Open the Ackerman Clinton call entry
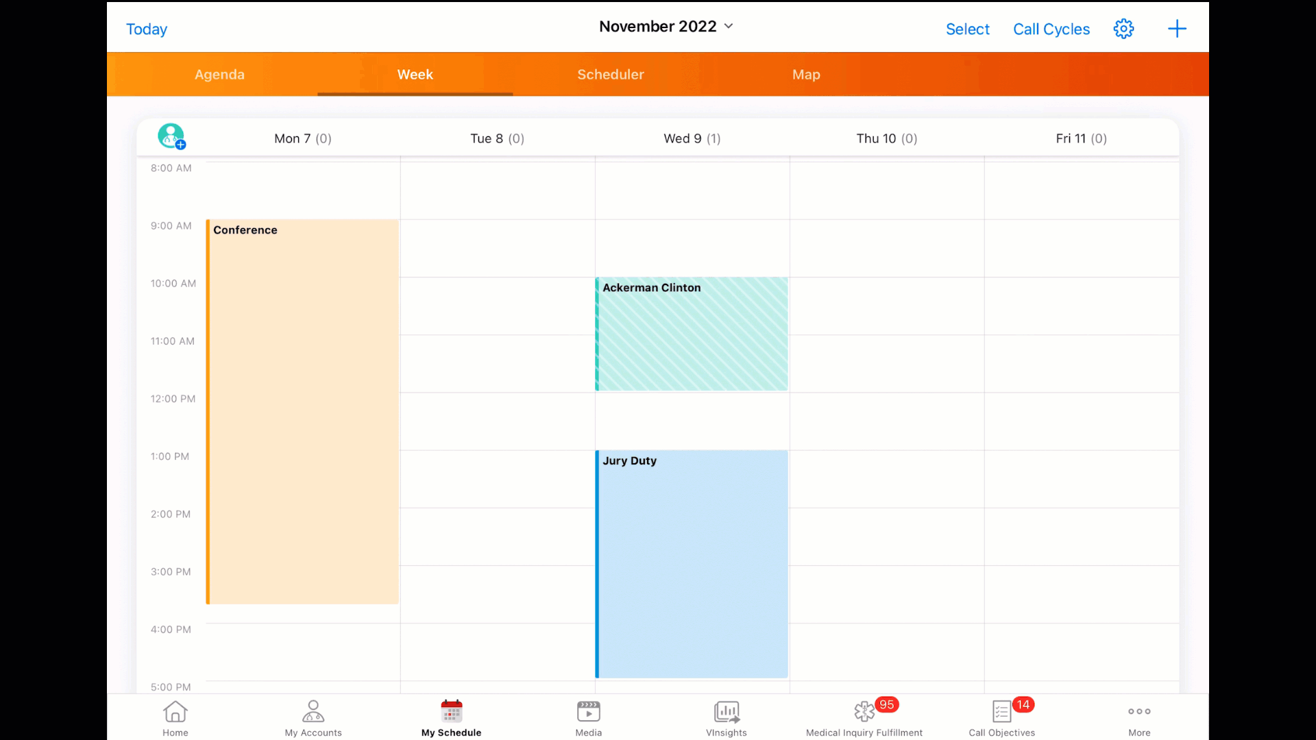This screenshot has height=740, width=1316. tap(692, 334)
